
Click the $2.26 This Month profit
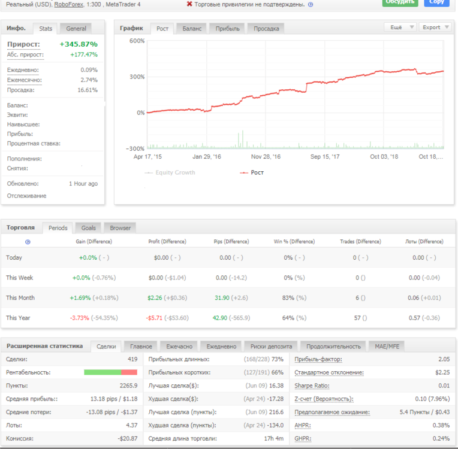point(155,298)
